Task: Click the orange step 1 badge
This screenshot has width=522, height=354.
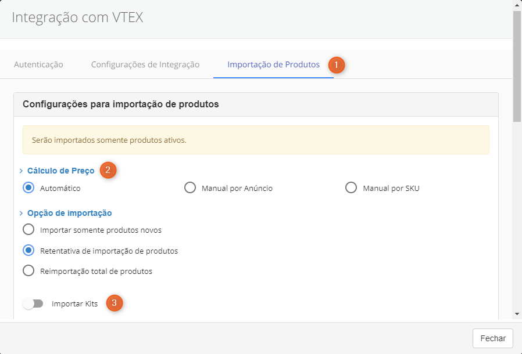Action: 337,64
